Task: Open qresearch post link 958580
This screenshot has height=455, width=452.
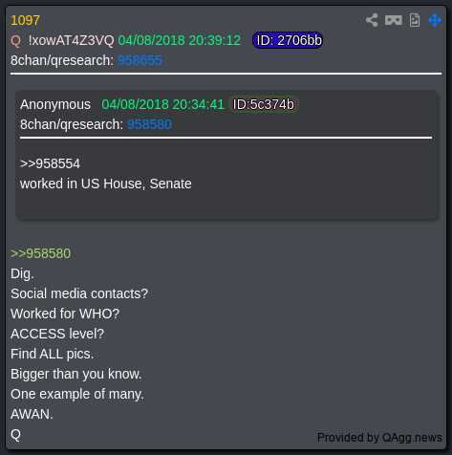Action: click(149, 124)
